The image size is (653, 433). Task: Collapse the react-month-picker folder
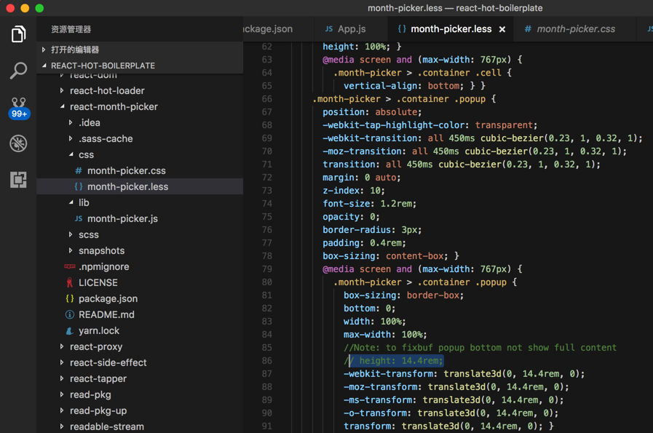(114, 107)
